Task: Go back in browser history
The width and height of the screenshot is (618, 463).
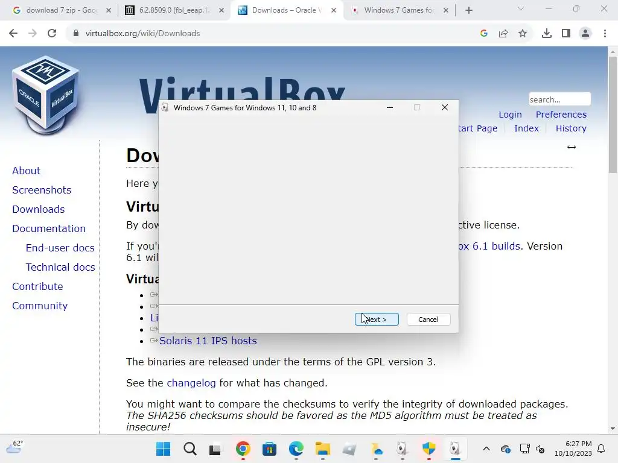Action: [x=13, y=34]
